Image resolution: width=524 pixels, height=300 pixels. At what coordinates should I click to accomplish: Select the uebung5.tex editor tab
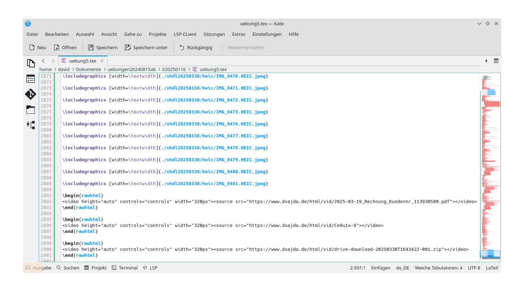click(x=83, y=60)
